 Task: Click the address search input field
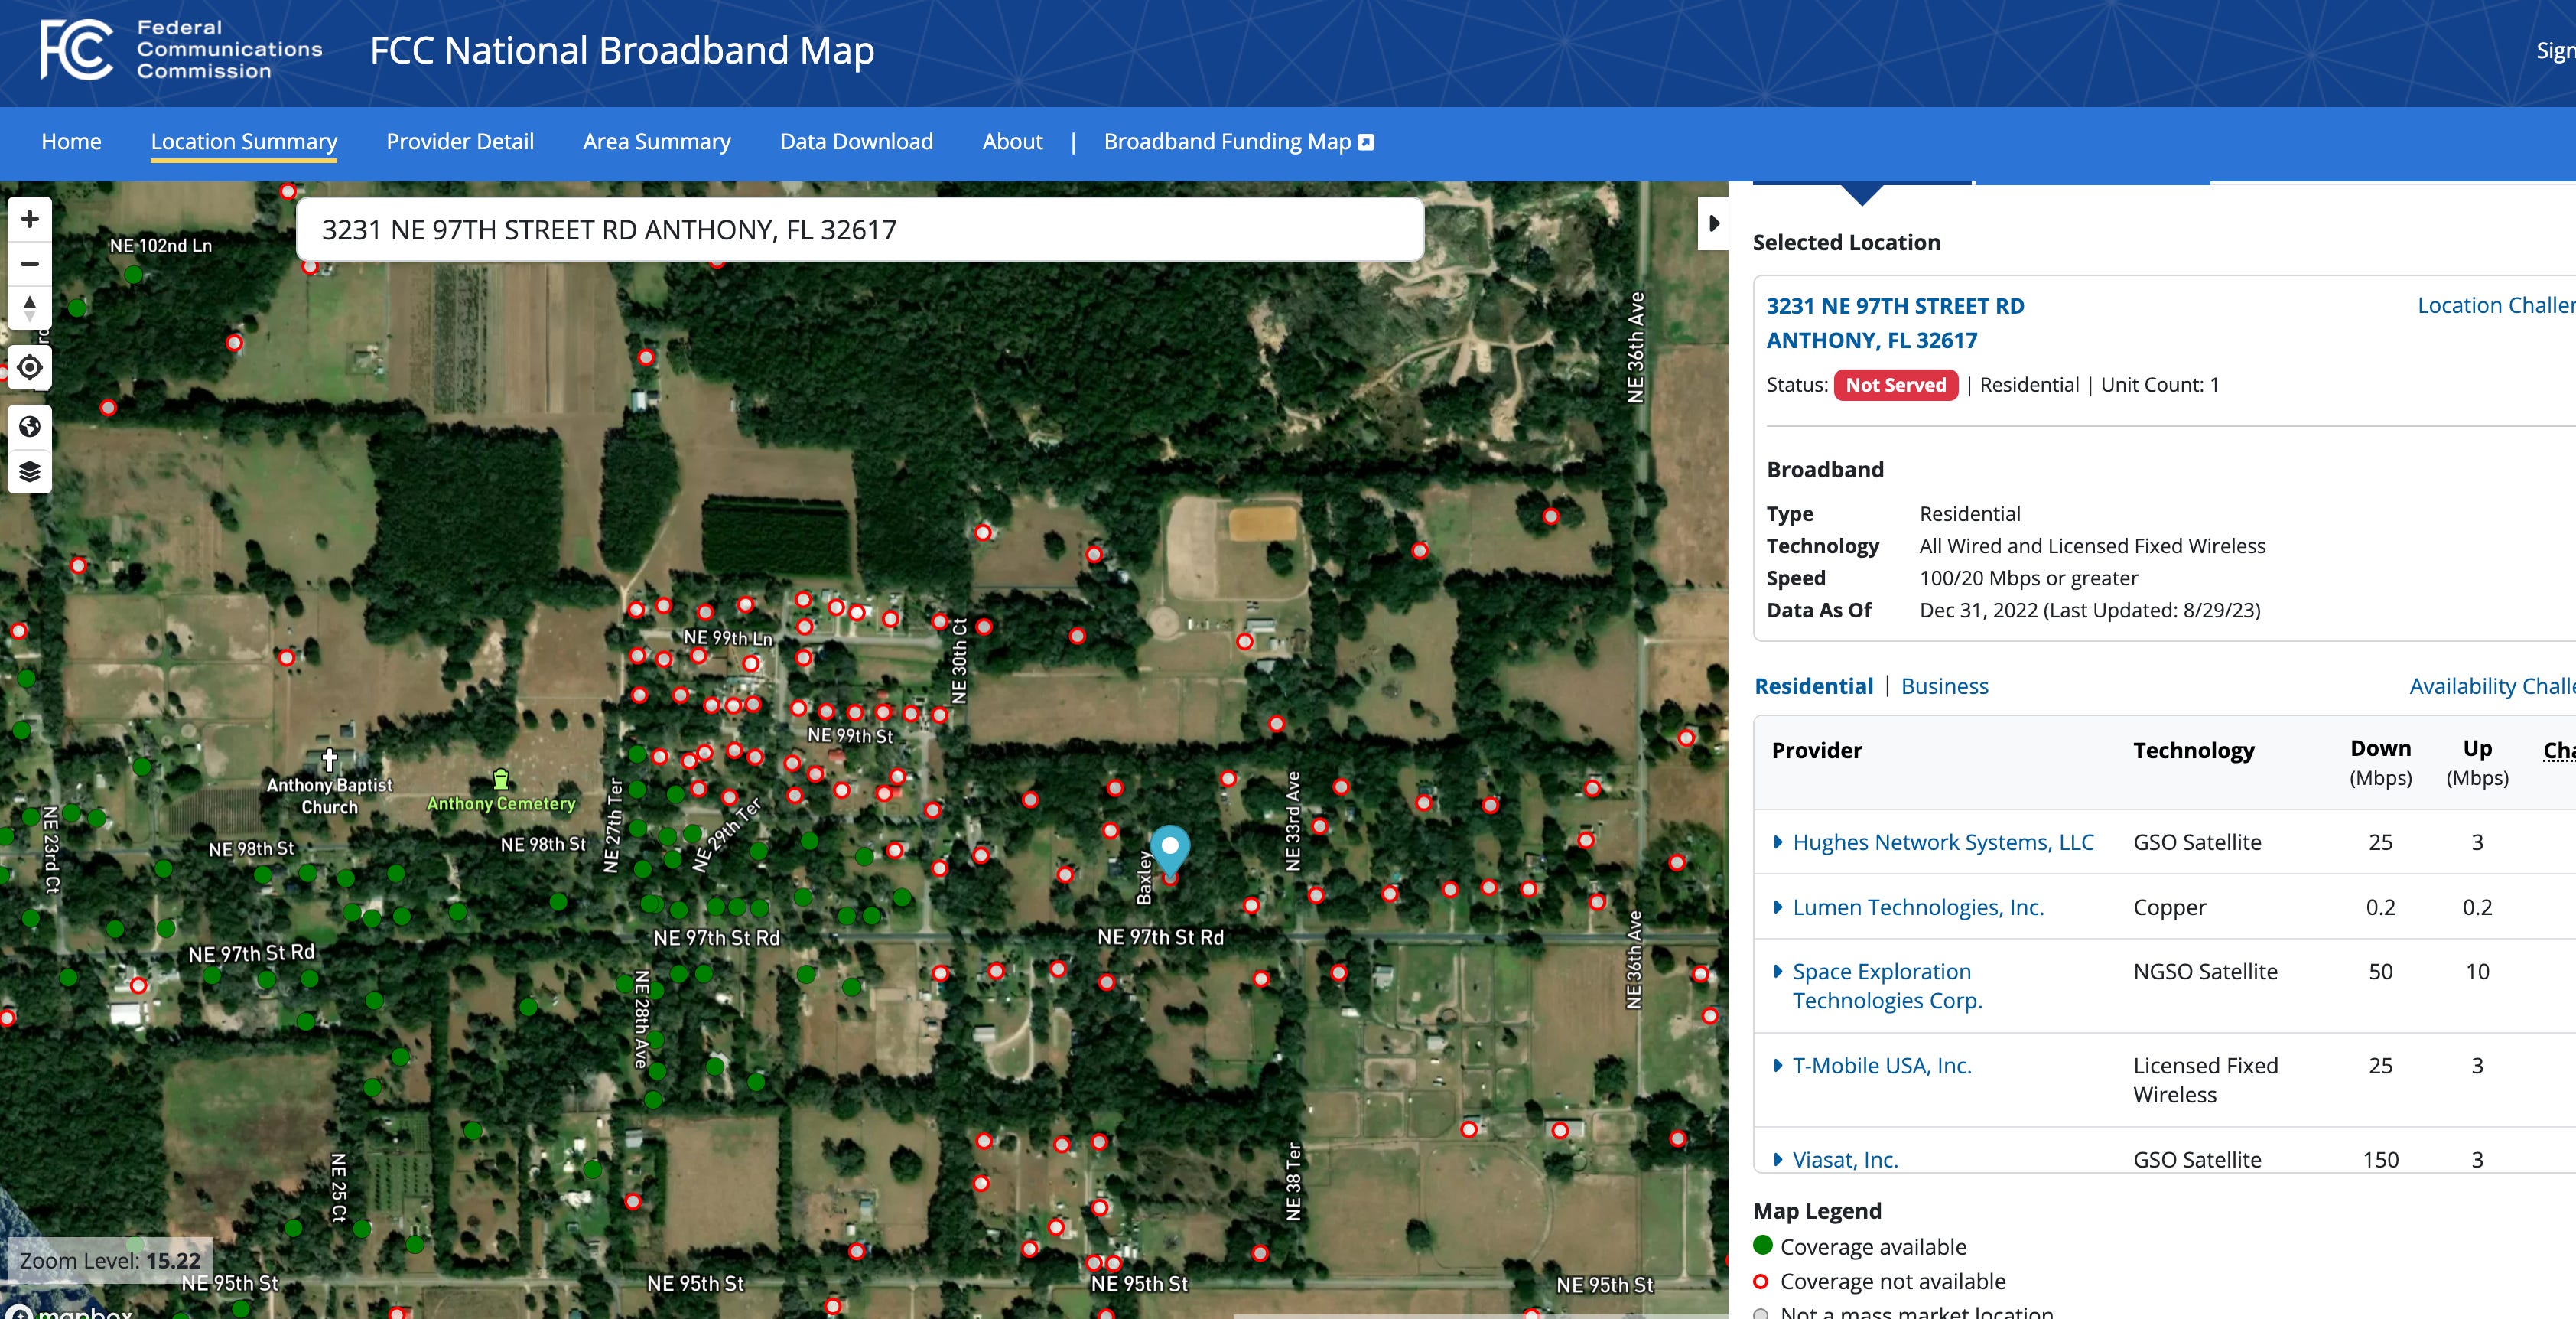point(860,230)
